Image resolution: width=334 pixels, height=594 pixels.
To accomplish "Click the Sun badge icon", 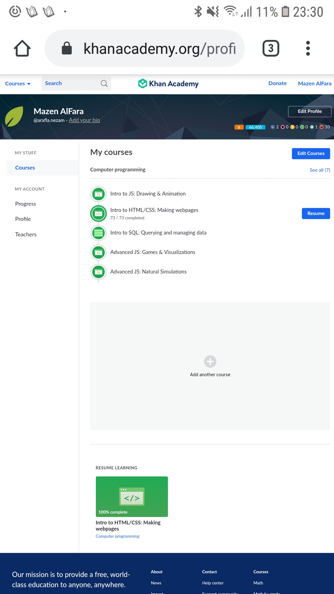I will 292,127.
